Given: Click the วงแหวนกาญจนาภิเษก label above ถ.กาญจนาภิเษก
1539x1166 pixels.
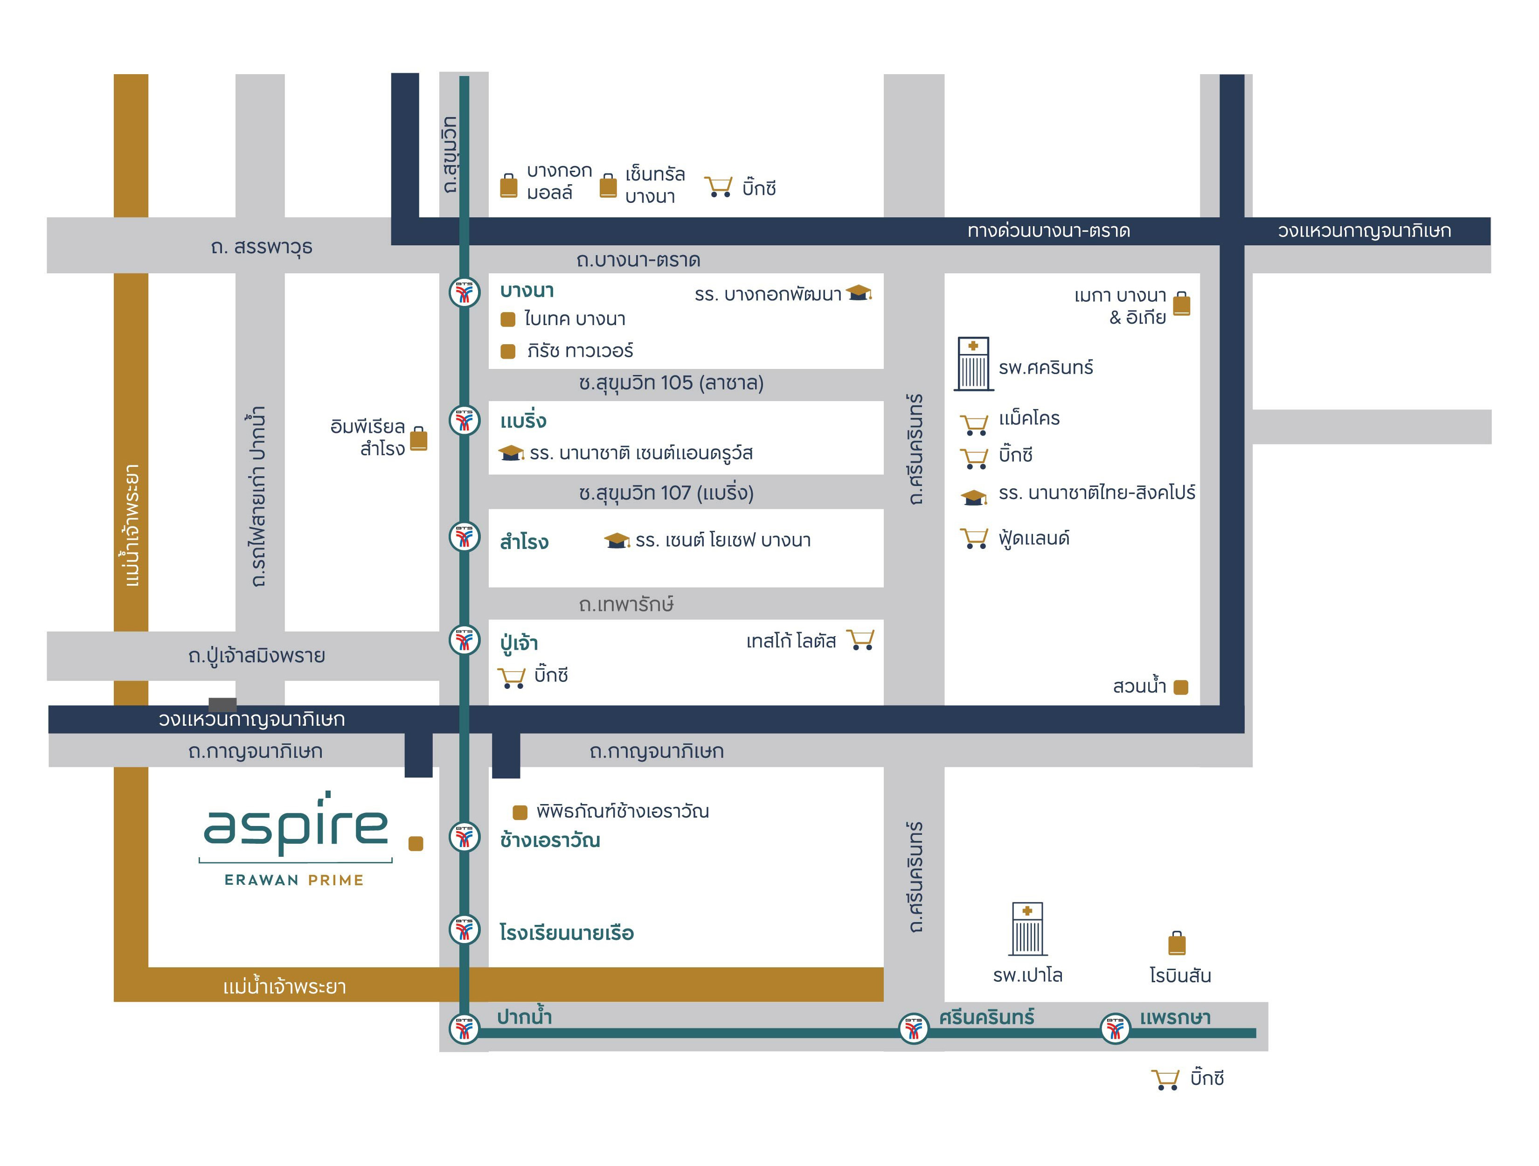Looking at the screenshot, I should (x=252, y=719).
